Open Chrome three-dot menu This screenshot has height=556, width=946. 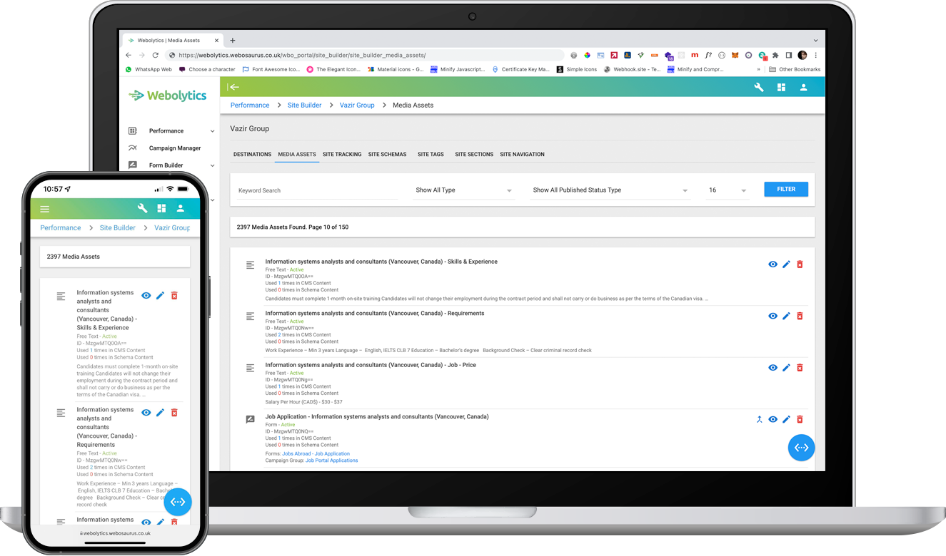point(815,55)
